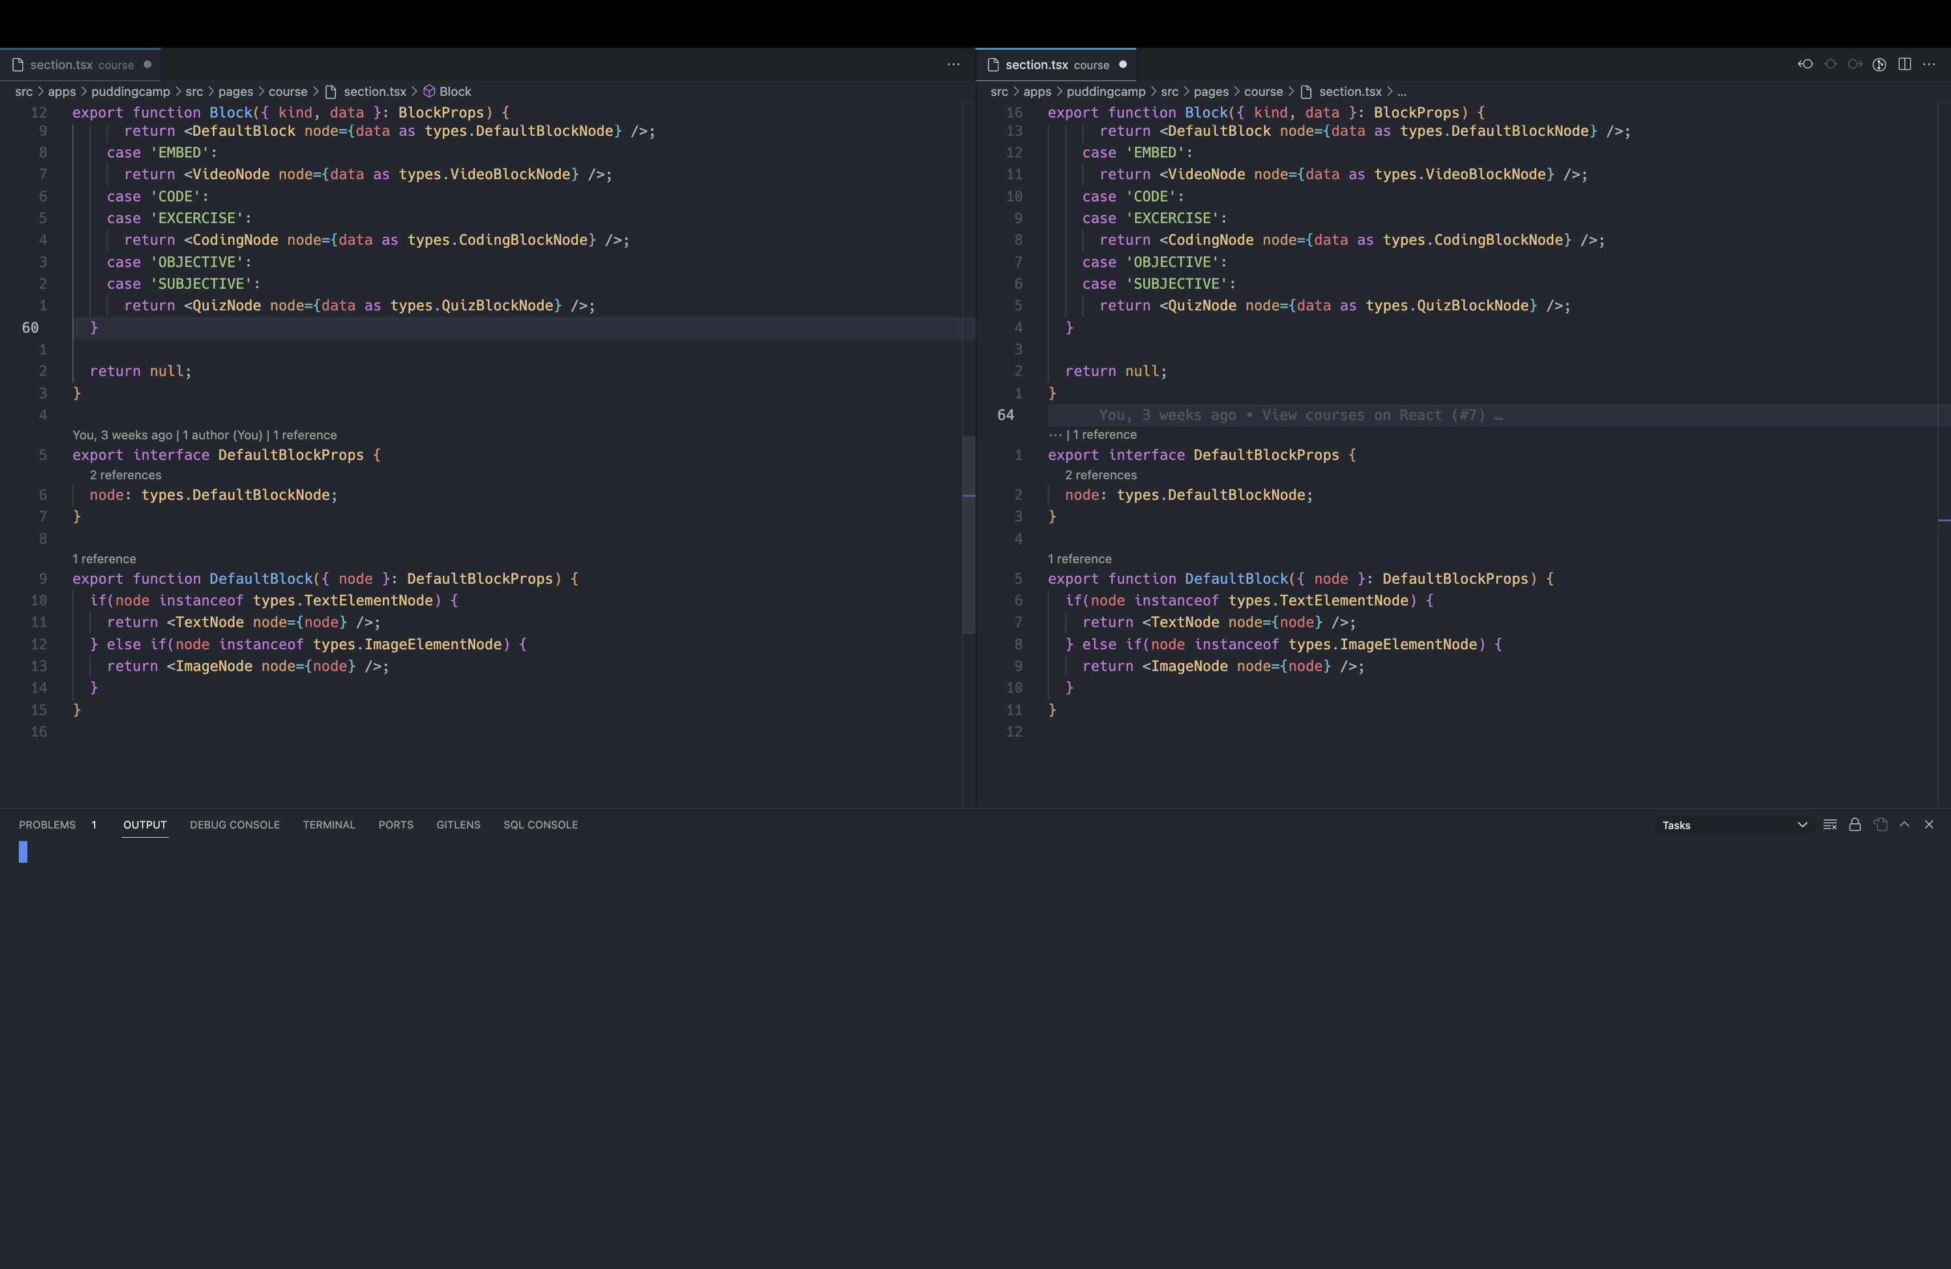The height and width of the screenshot is (1269, 1951).
Task: Close left section.tsx tab unsaved dot
Action: pyautogui.click(x=148, y=64)
